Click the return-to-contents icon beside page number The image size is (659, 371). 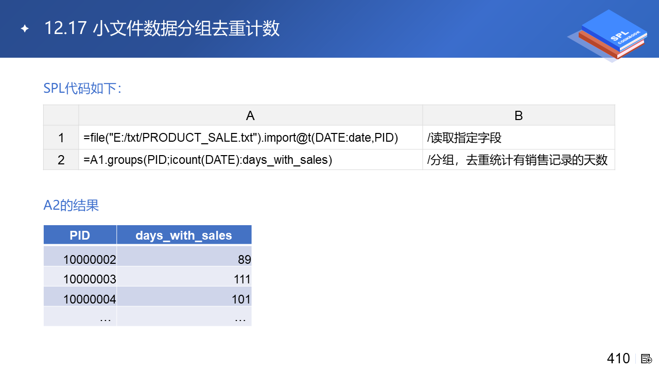coord(647,359)
